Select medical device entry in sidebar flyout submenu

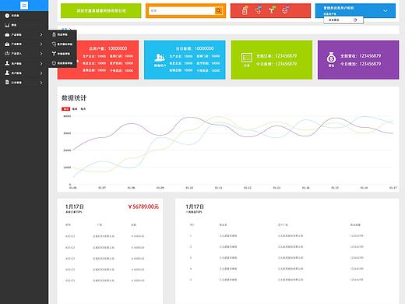click(62, 44)
